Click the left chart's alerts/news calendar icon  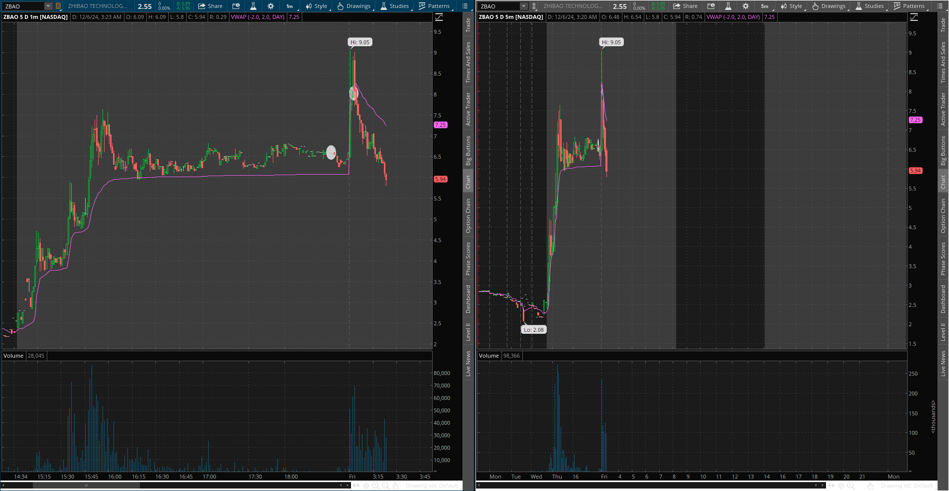coord(236,6)
